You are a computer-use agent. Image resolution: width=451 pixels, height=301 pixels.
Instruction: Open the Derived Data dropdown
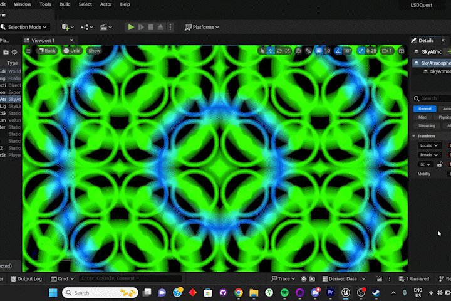point(344,278)
